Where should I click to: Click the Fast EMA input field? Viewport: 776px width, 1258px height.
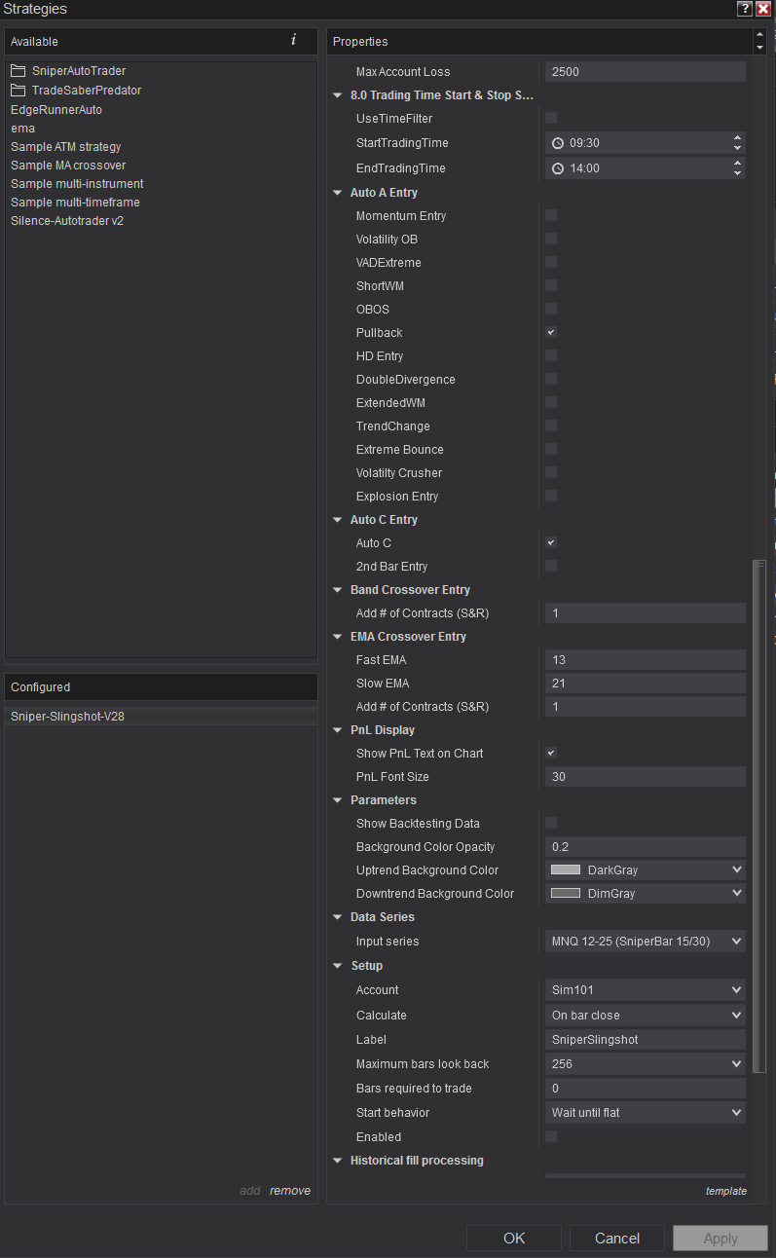coord(645,660)
